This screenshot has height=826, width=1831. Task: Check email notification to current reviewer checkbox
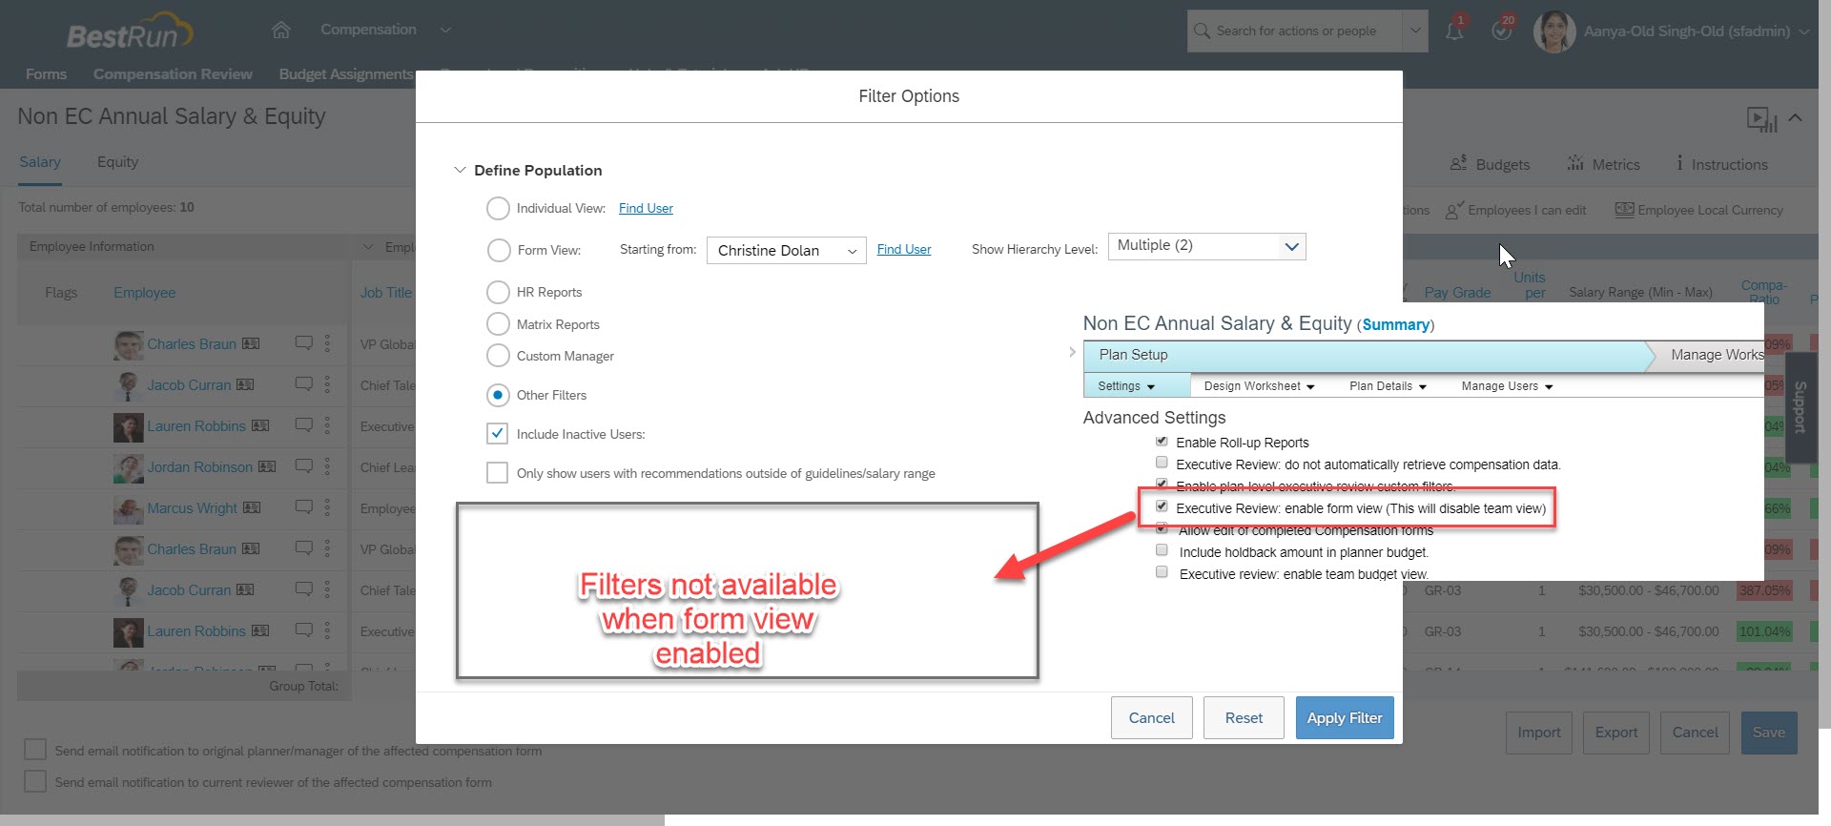pyautogui.click(x=35, y=781)
